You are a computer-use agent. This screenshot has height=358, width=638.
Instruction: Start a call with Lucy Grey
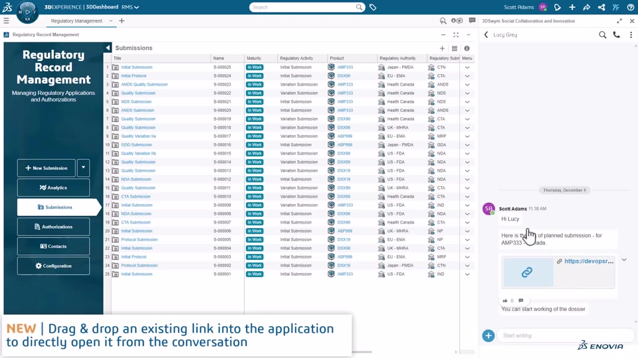tap(617, 35)
